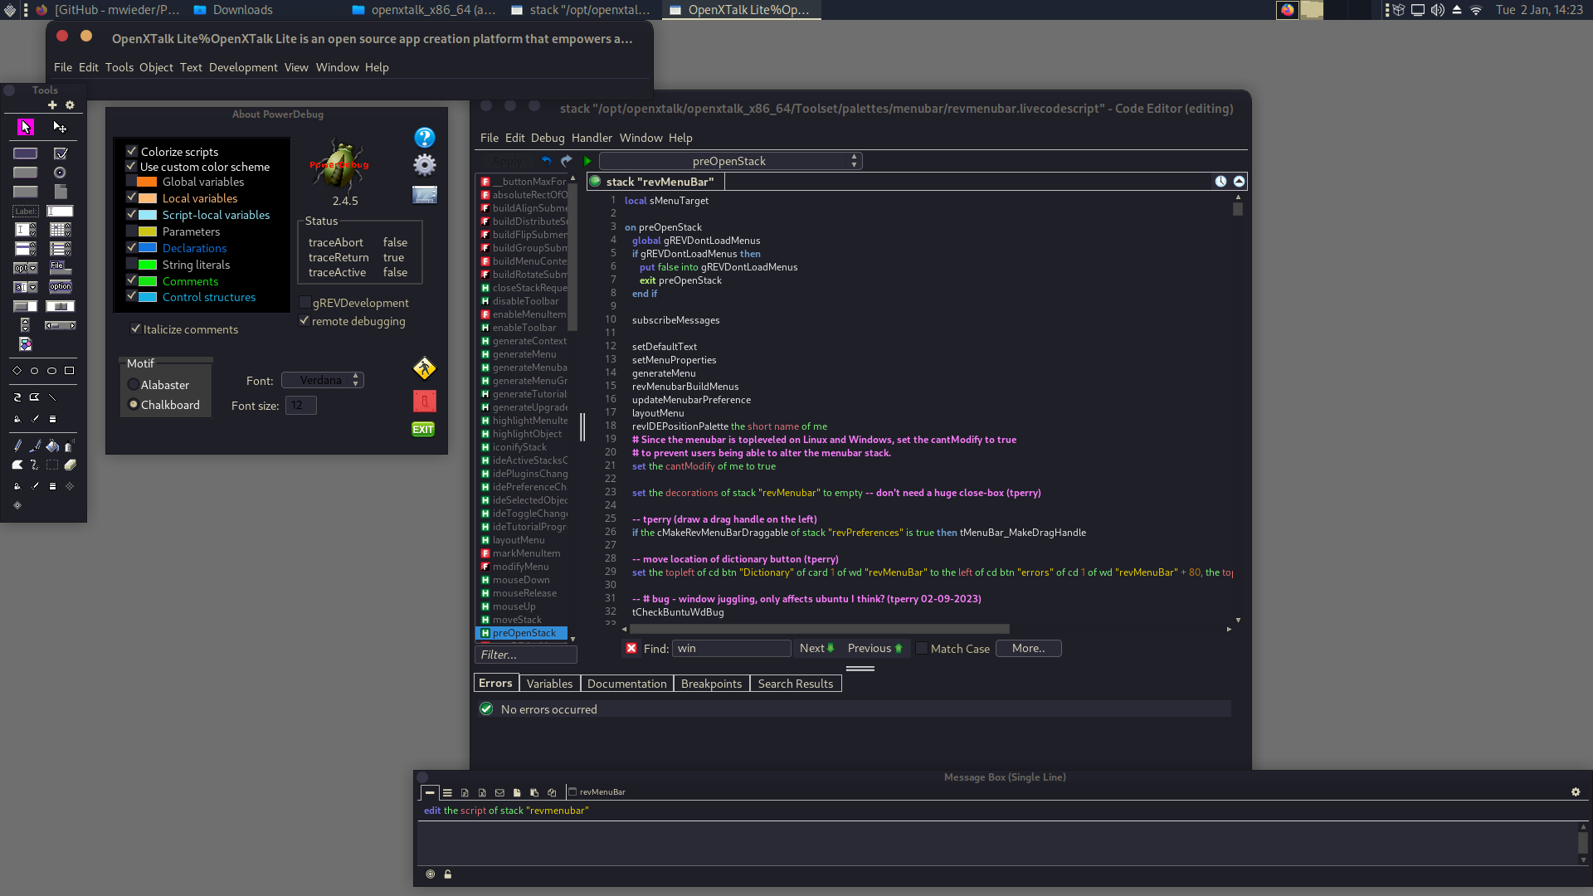
Task: Open the Development menu
Action: click(243, 67)
